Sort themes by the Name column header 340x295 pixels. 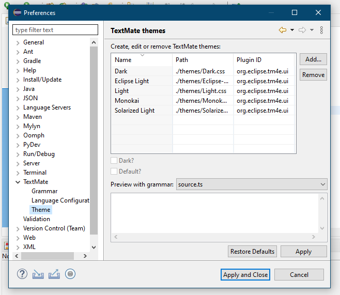[142, 60]
